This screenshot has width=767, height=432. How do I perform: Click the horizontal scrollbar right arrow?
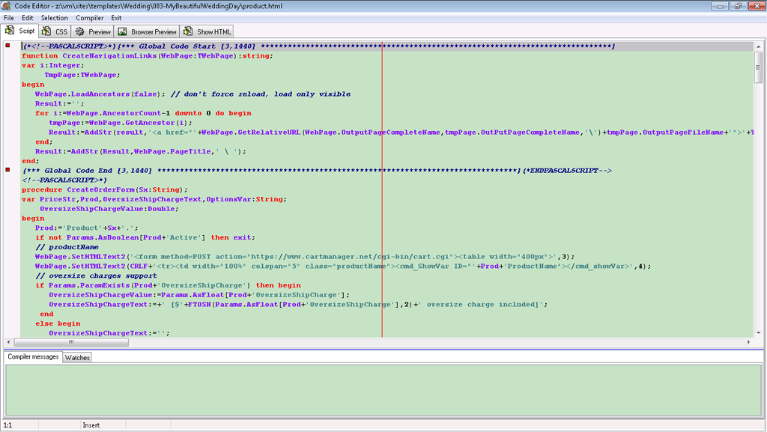click(x=749, y=342)
